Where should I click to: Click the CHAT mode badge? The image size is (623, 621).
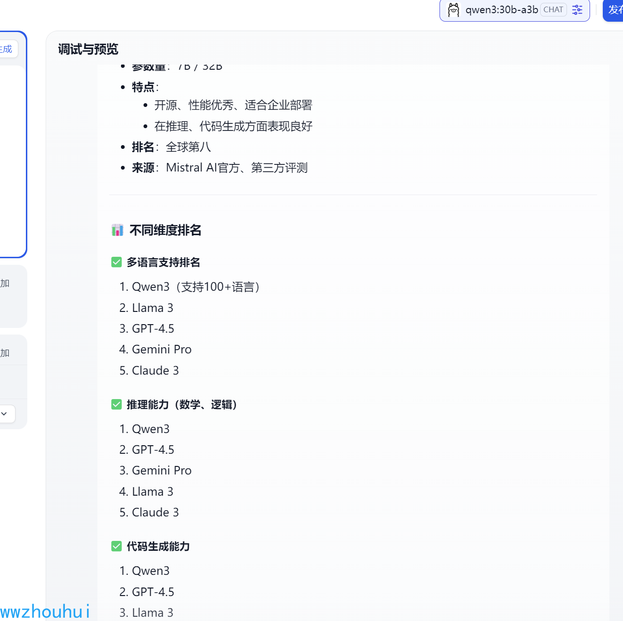click(553, 9)
